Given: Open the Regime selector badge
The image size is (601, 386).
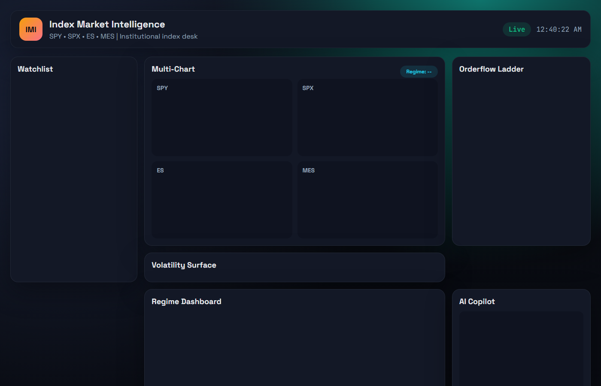Looking at the screenshot, I should pyautogui.click(x=419, y=72).
